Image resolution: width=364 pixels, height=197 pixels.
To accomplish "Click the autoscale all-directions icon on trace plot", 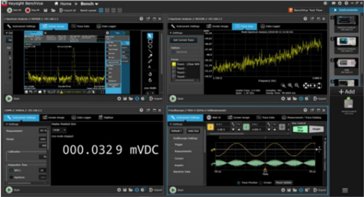I will (x=306, y=86).
